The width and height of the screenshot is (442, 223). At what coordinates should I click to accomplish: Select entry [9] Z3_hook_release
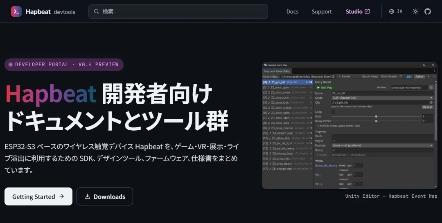click(288, 128)
